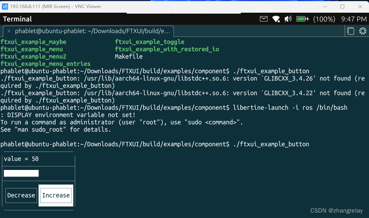
Task: Minimize the VNC Viewer window
Action: [325, 7]
